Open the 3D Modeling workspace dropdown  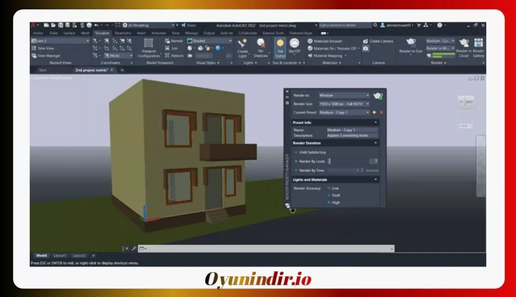pyautogui.click(x=149, y=25)
